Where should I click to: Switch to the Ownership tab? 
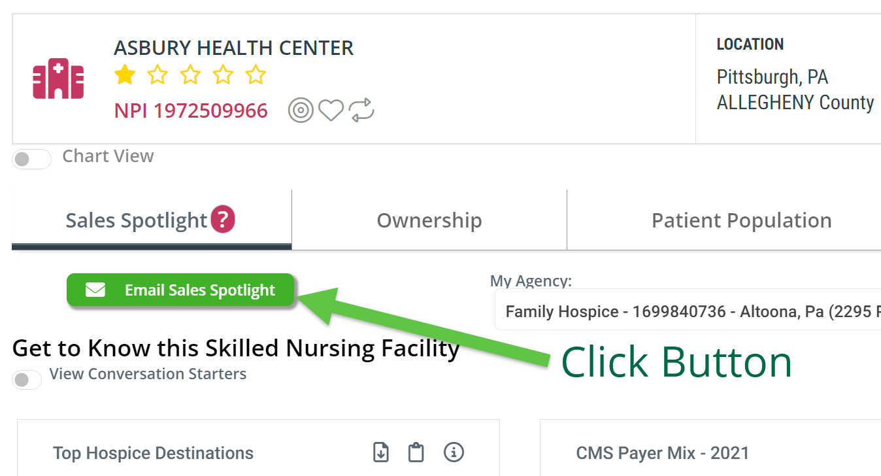(x=429, y=220)
